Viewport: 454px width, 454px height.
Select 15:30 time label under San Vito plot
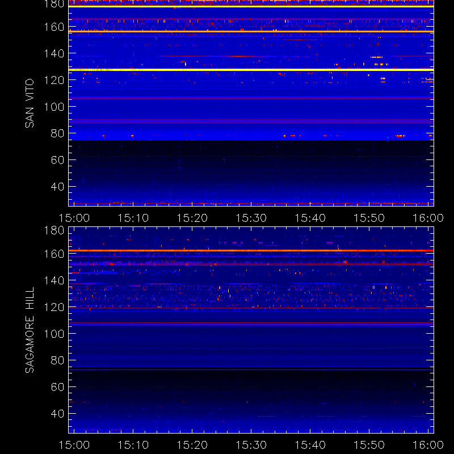tap(251, 218)
